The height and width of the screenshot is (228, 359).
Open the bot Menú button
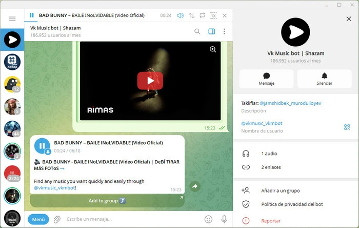click(x=38, y=219)
